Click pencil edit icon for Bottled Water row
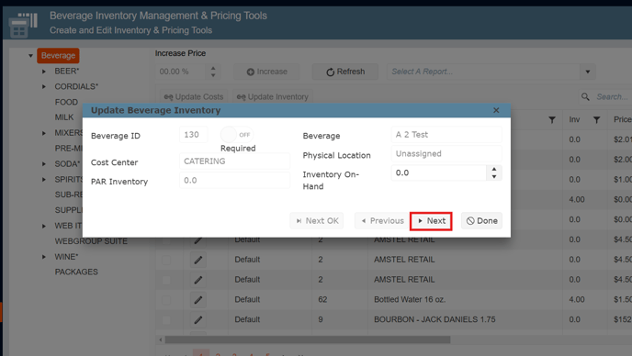 (x=197, y=300)
